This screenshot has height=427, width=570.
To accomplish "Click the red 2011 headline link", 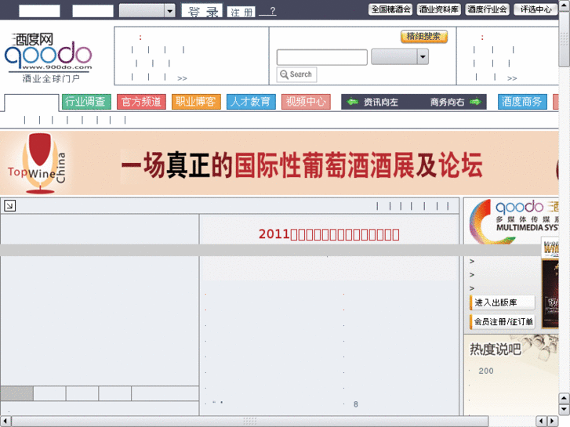I will click(329, 234).
